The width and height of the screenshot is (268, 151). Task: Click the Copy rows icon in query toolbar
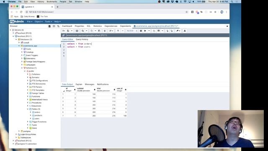coord(92,31)
